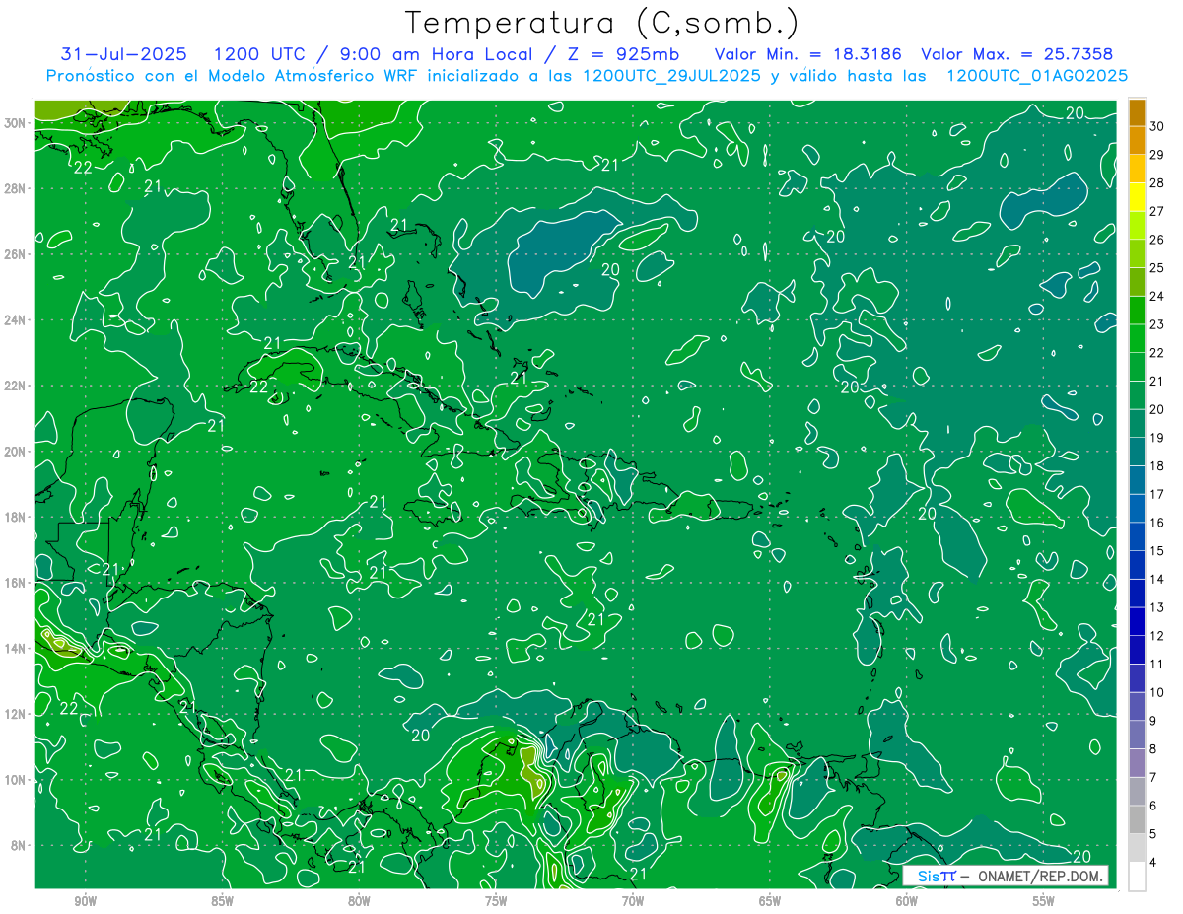Click the pressure level "Z = 925mb"
This screenshot has width=1183, height=914.
pos(625,54)
